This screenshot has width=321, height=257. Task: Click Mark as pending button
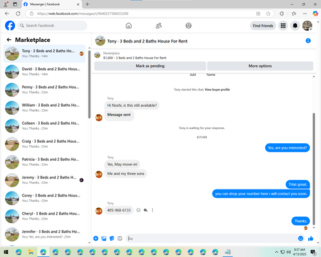(150, 66)
